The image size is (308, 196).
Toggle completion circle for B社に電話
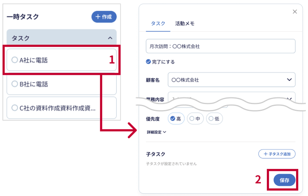[14, 84]
